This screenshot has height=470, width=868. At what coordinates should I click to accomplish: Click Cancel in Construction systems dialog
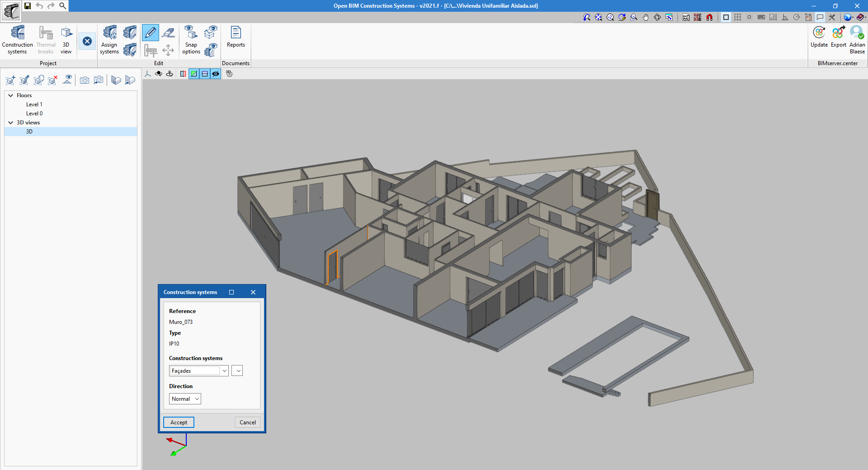pos(248,423)
